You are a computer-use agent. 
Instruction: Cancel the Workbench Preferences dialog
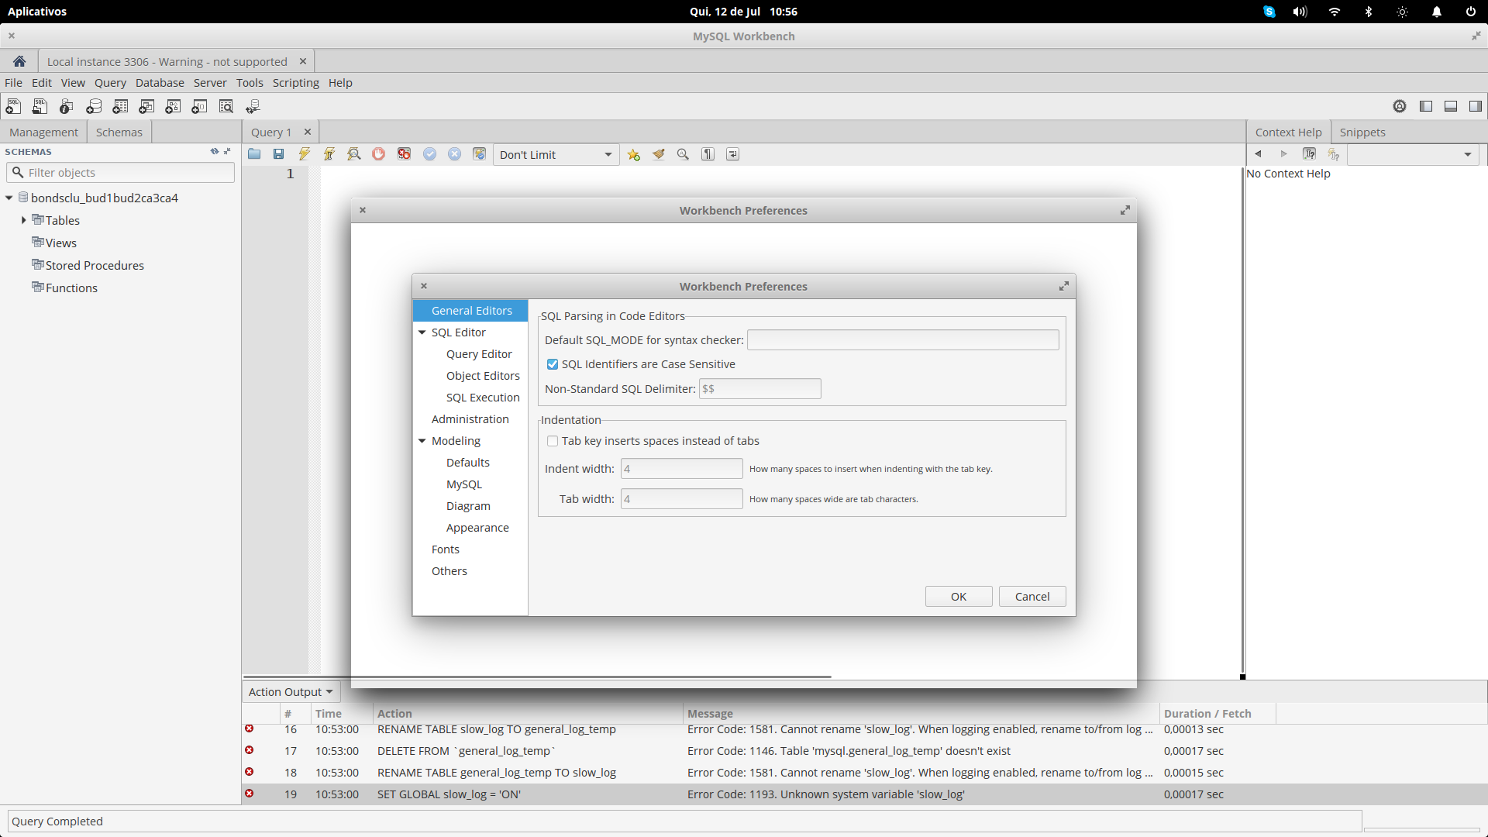tap(1032, 596)
